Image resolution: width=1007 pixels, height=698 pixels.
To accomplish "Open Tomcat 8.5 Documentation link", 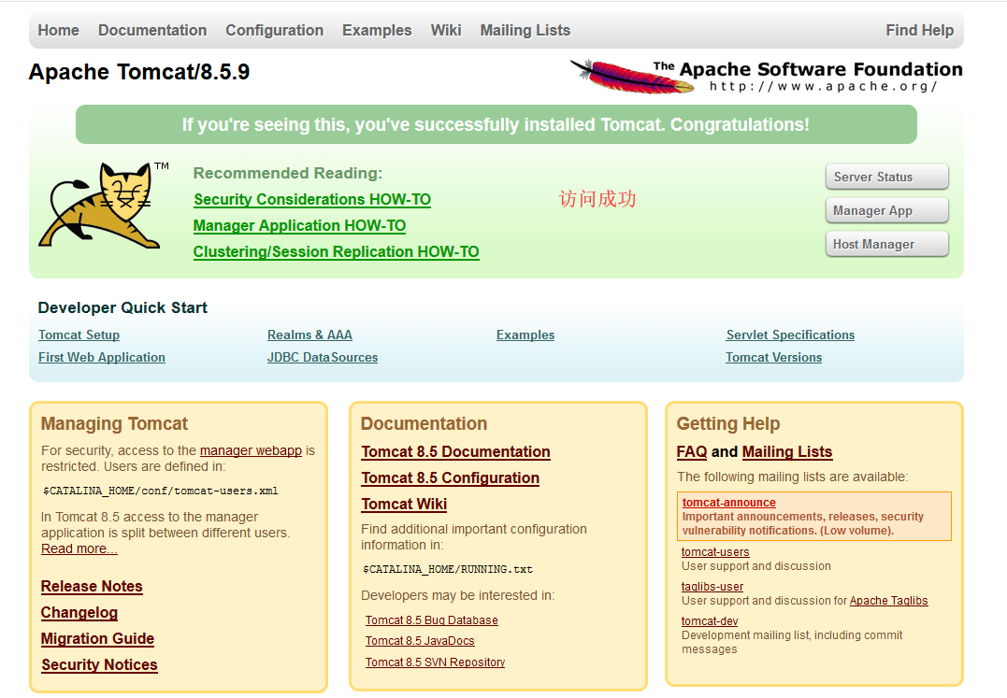I will (455, 451).
